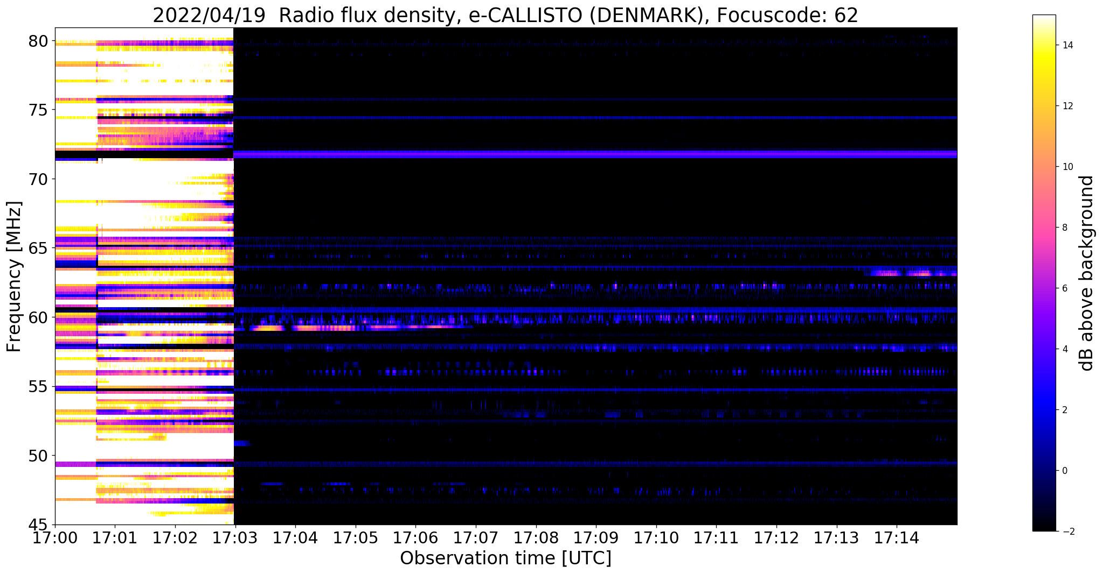Click the 45 MHz frequency tick label
The image size is (1103, 574).
click(37, 525)
